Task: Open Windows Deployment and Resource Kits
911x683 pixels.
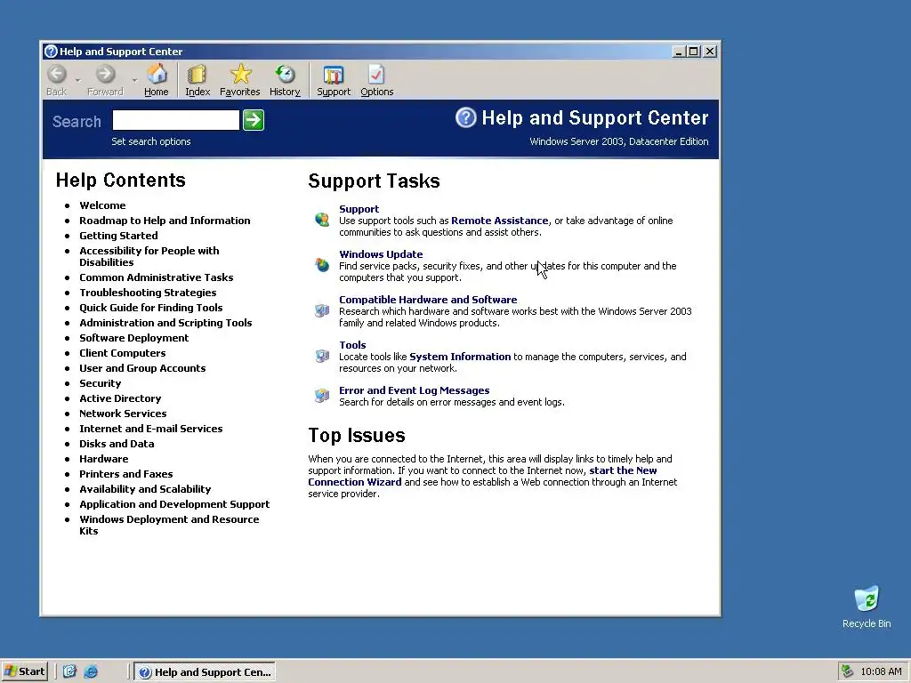Action: pos(169,525)
